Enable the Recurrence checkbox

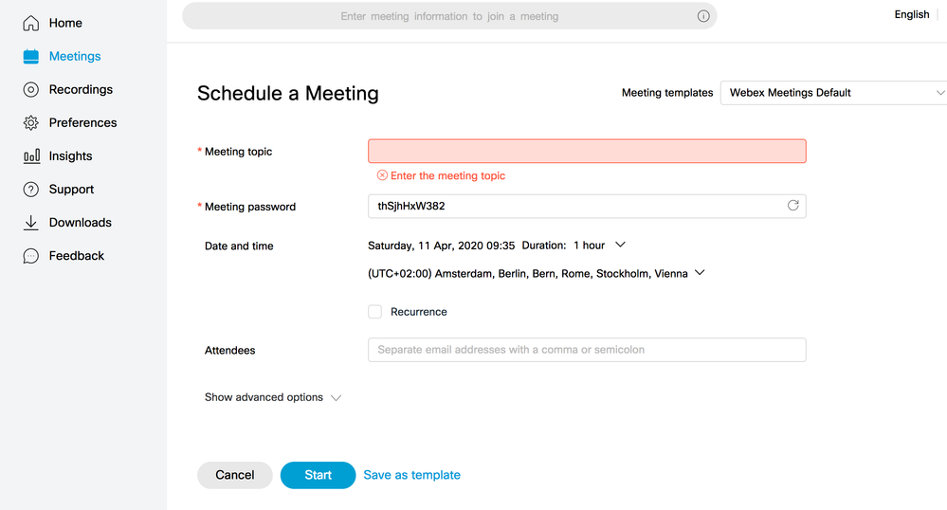[x=375, y=312]
